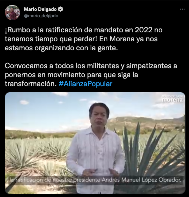The width and height of the screenshot is (189, 197).
Task: Select the tweet paragraph starting with ¡Rumbo
Action: [84, 39]
